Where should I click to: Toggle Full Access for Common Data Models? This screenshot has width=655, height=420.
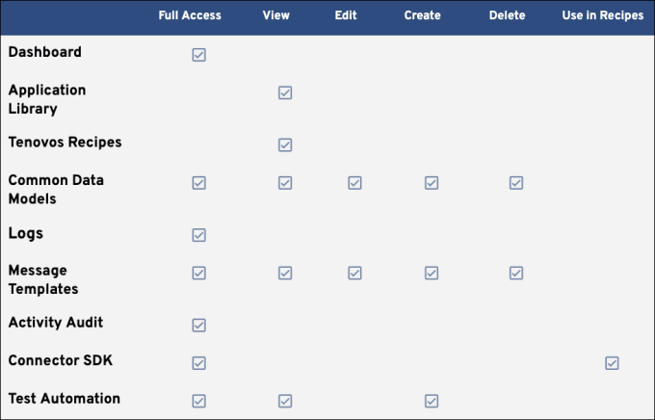tap(198, 182)
